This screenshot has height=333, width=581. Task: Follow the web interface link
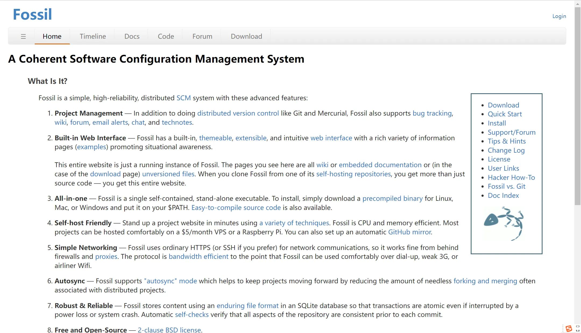coord(331,138)
